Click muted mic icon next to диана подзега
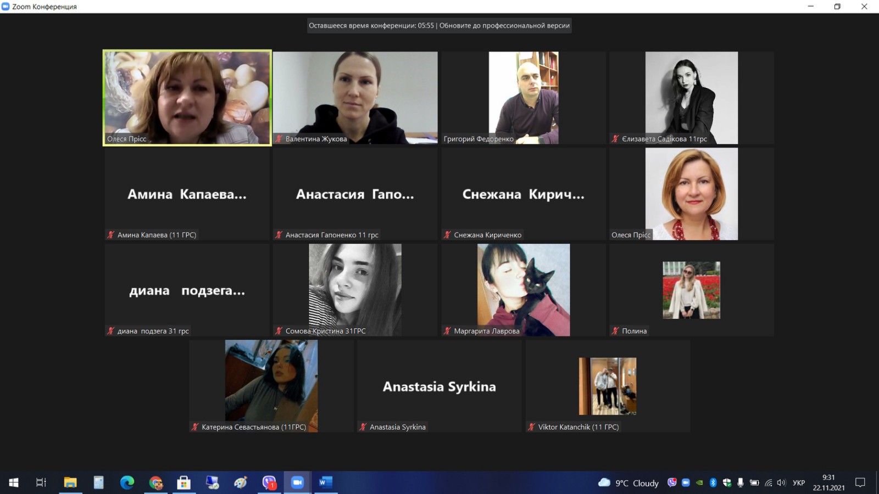Screen dimensions: 879x494 [111, 331]
